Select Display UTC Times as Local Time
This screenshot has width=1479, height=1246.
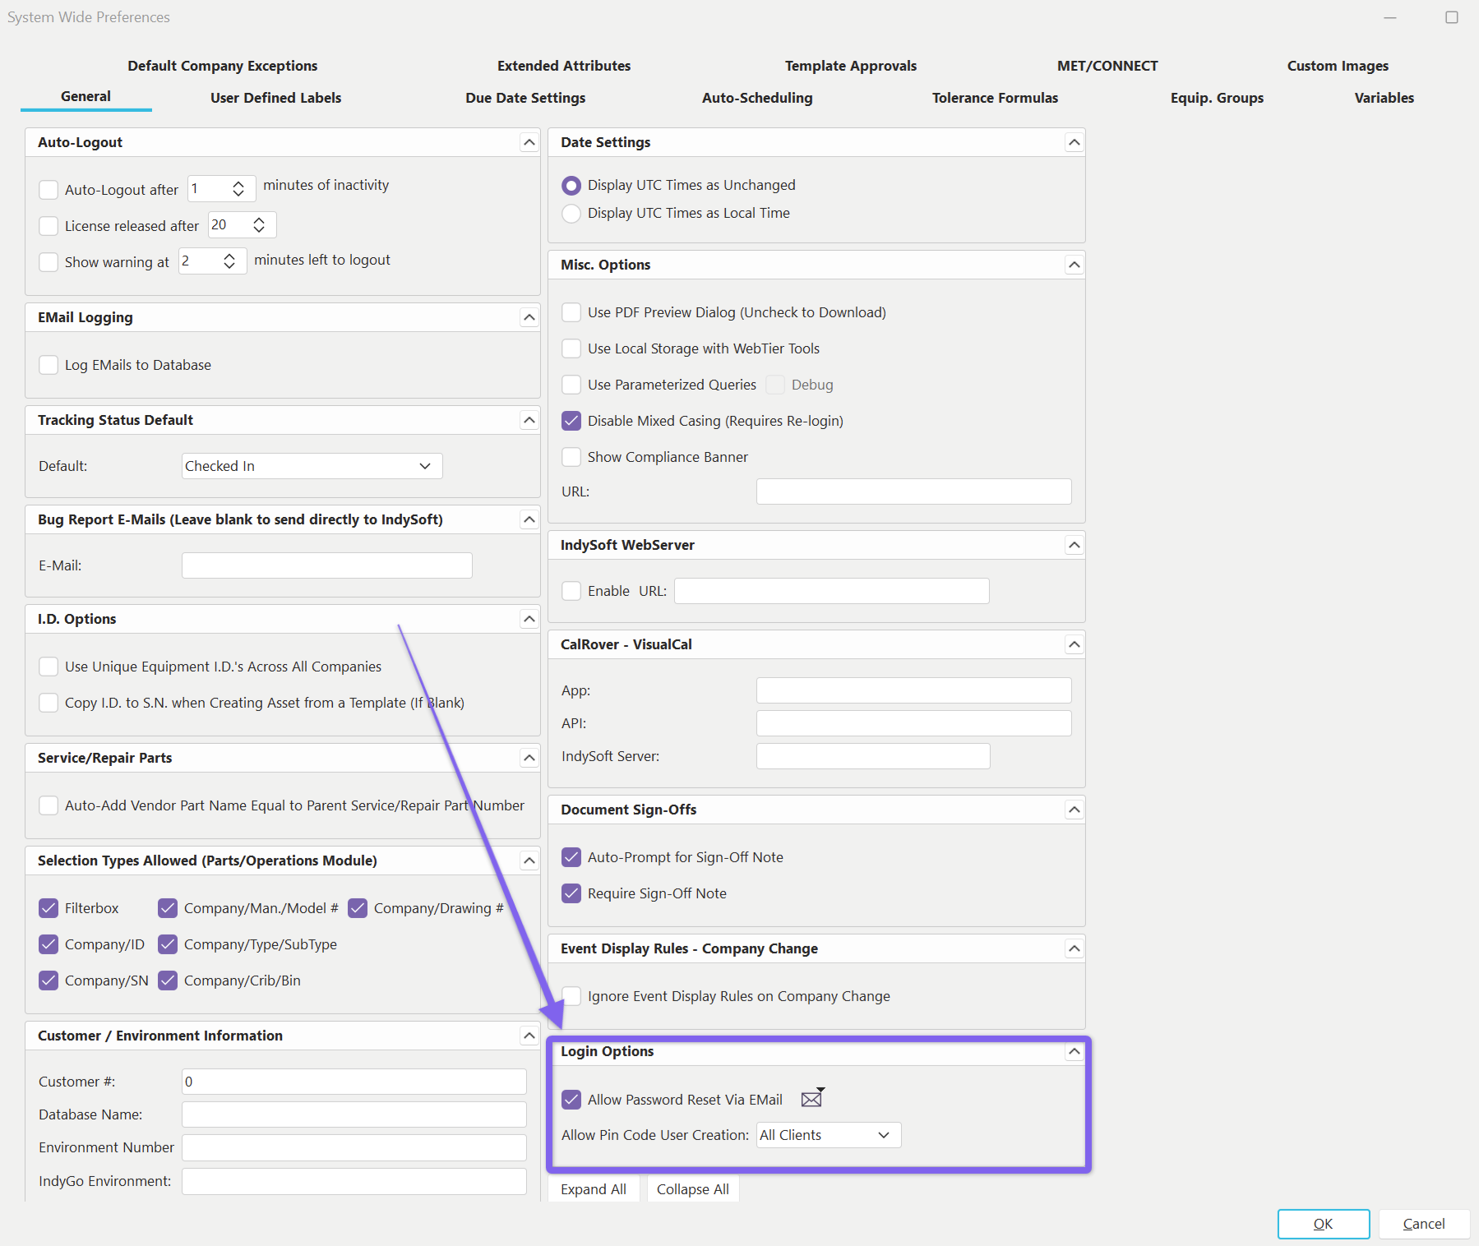click(x=571, y=214)
